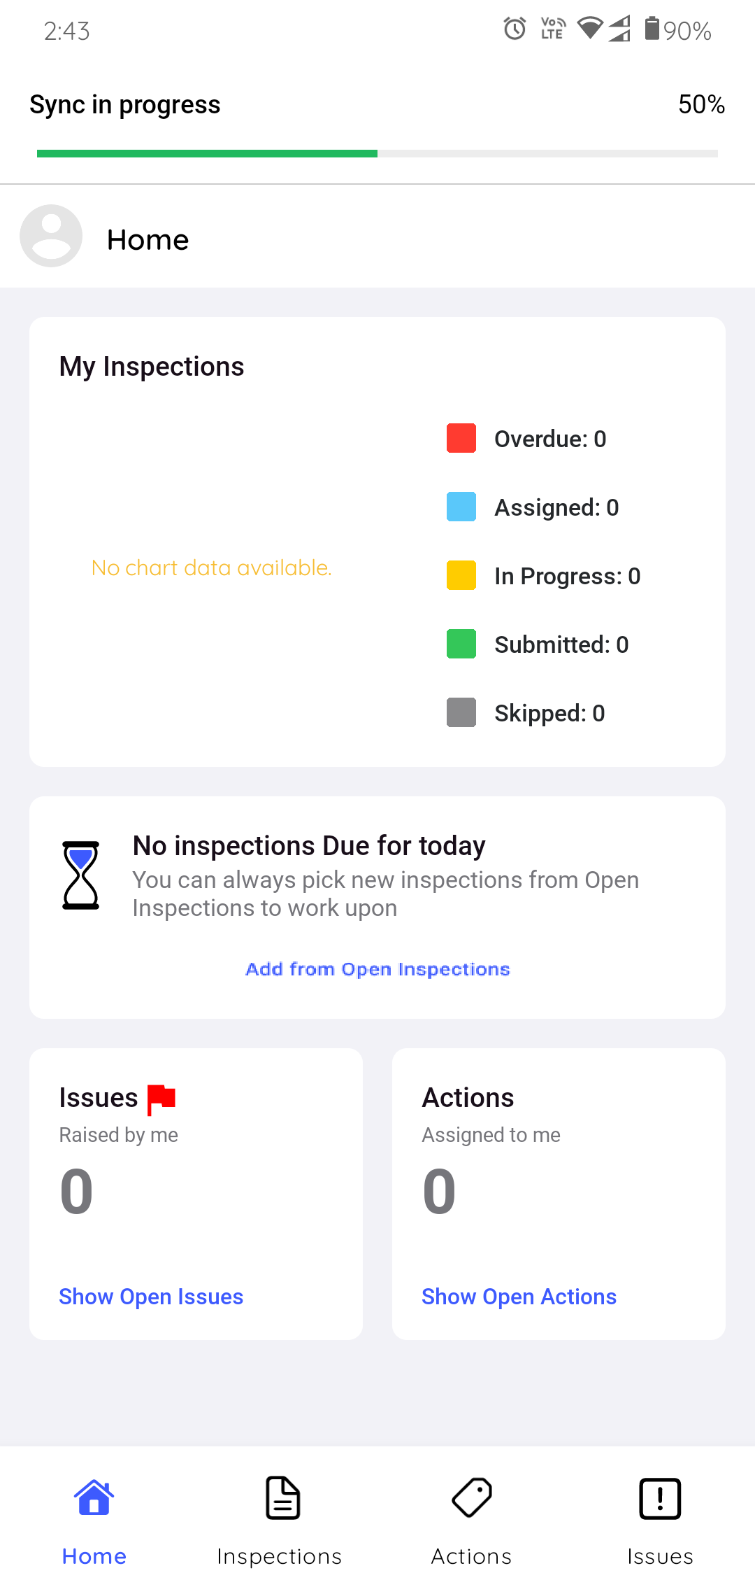Tap the Issues exclamation icon
Image resolution: width=755 pixels, height=1587 pixels.
pos(660,1498)
